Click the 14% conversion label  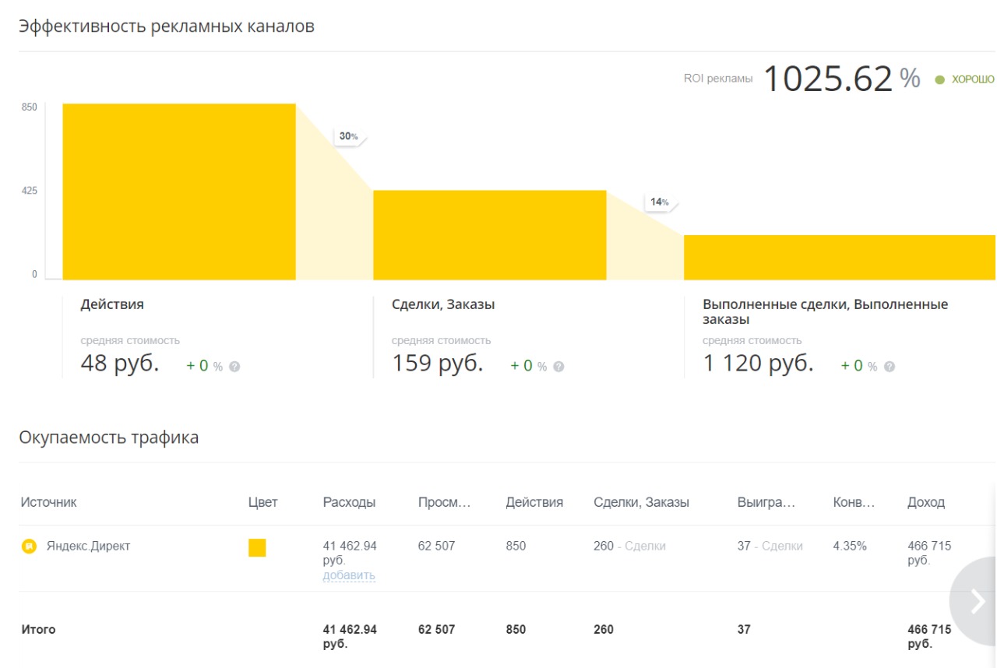tap(660, 202)
